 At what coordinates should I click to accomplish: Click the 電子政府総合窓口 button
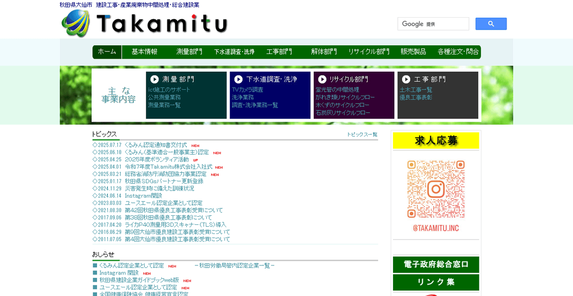pyautogui.click(x=435, y=264)
